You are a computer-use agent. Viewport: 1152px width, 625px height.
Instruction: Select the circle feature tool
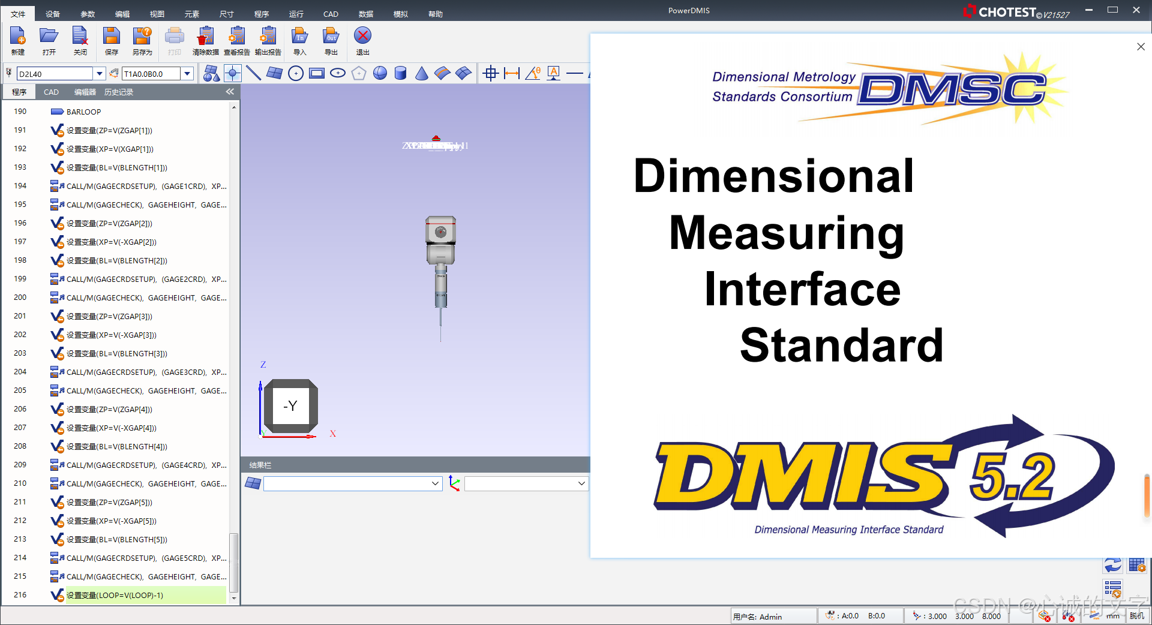coord(296,73)
